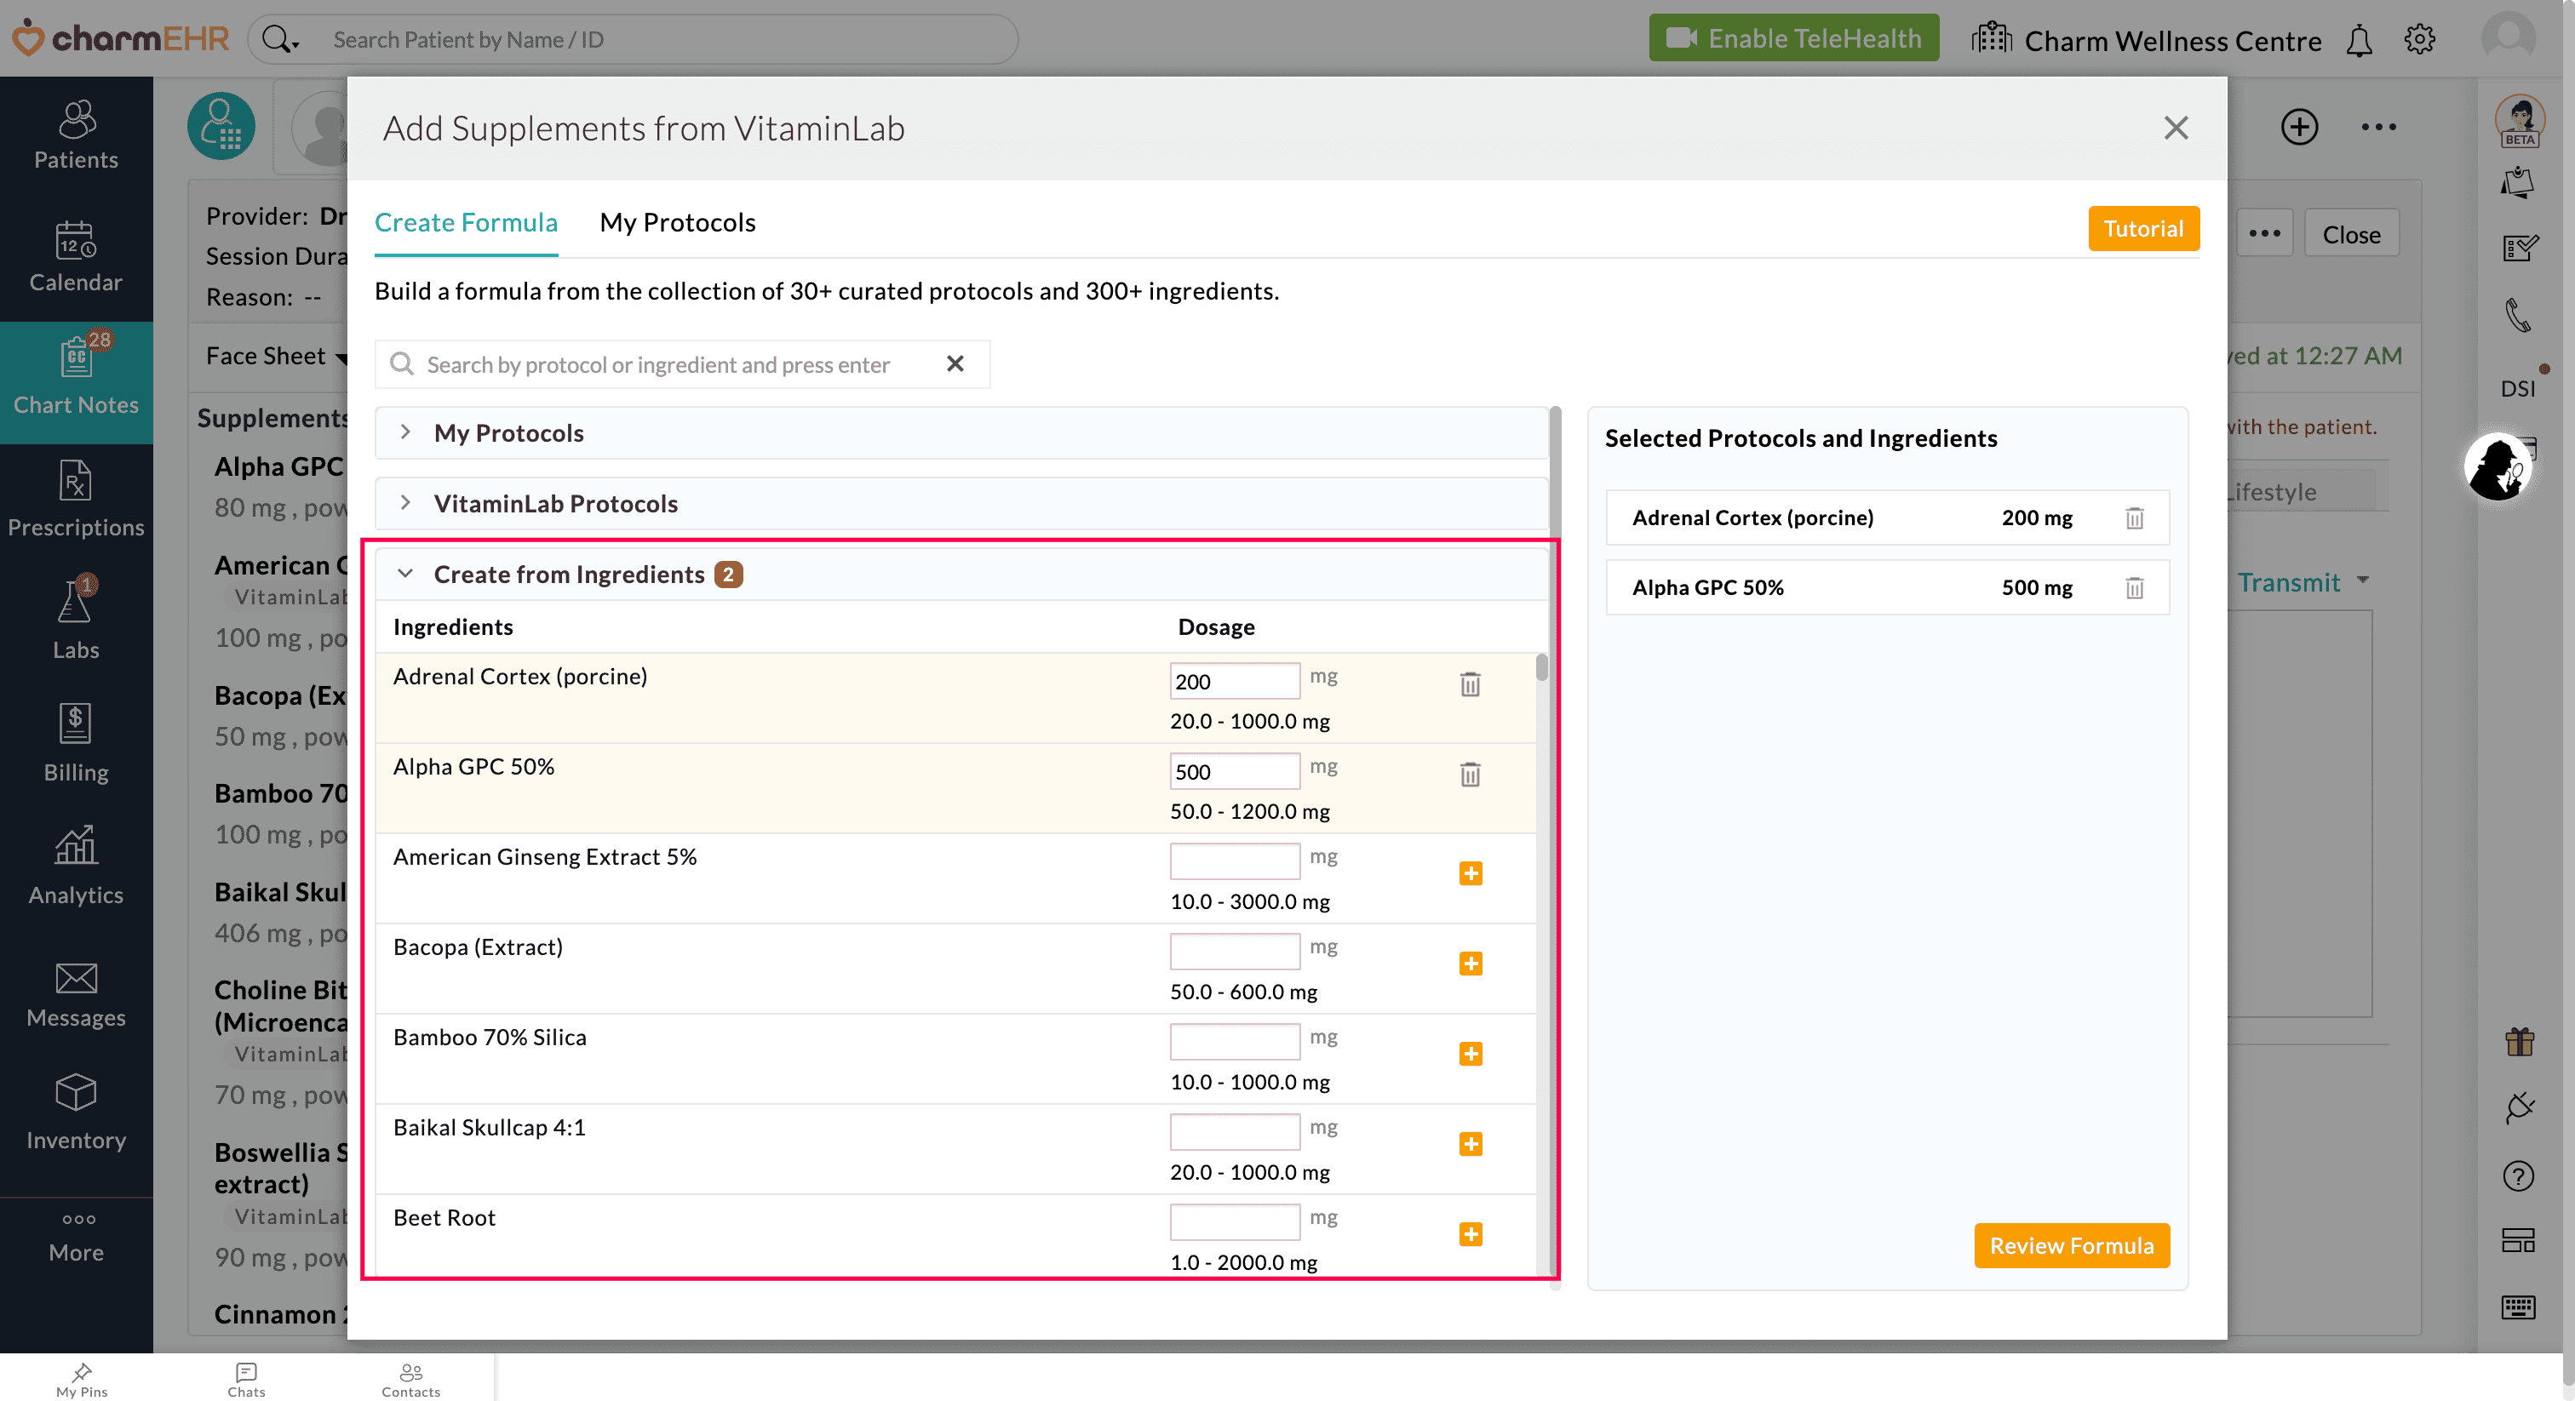Open the Inventory sidebar module
The width and height of the screenshot is (2575, 1401).
(x=76, y=1112)
